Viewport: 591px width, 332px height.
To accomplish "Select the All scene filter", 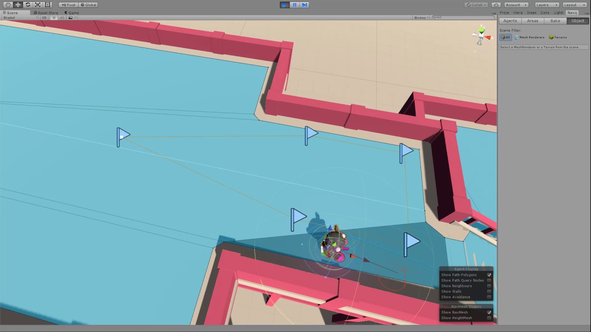I will [506, 37].
